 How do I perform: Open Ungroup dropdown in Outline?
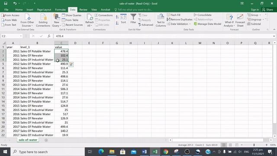263,19
